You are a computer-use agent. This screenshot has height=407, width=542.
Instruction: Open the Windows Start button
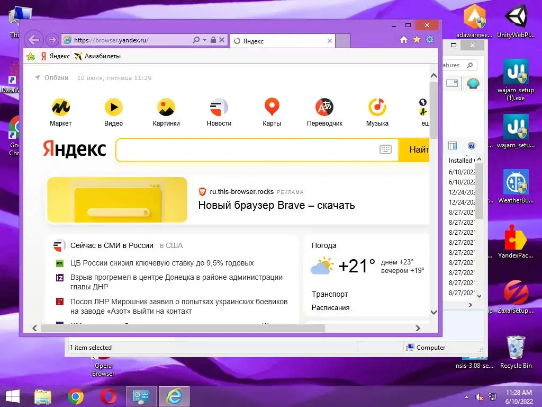pyautogui.click(x=13, y=396)
